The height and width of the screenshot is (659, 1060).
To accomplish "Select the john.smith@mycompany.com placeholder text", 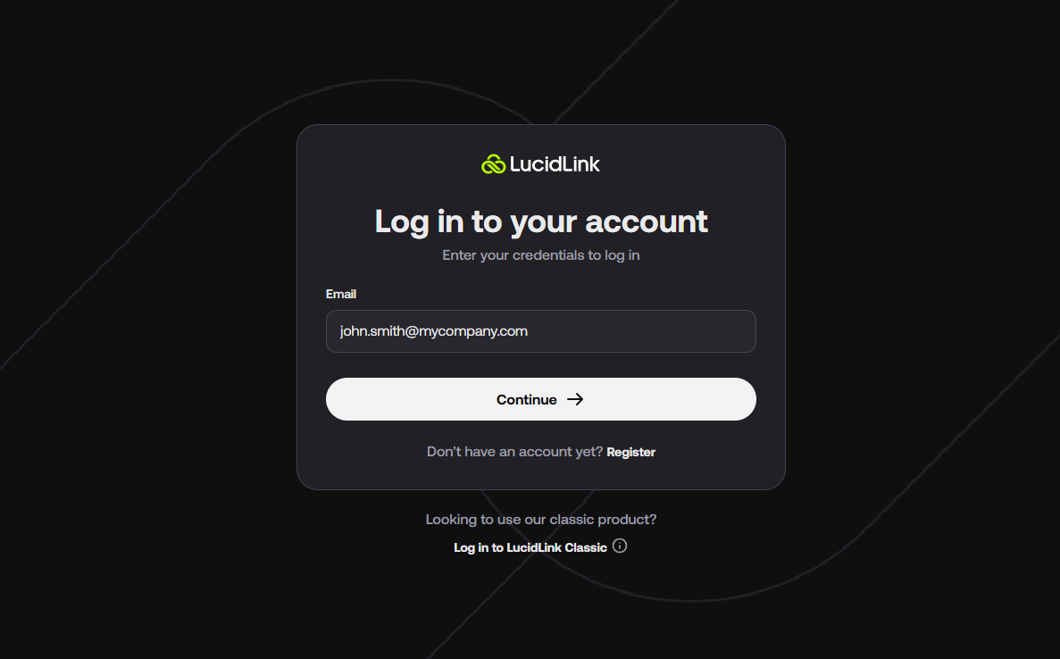I will pyautogui.click(x=433, y=331).
